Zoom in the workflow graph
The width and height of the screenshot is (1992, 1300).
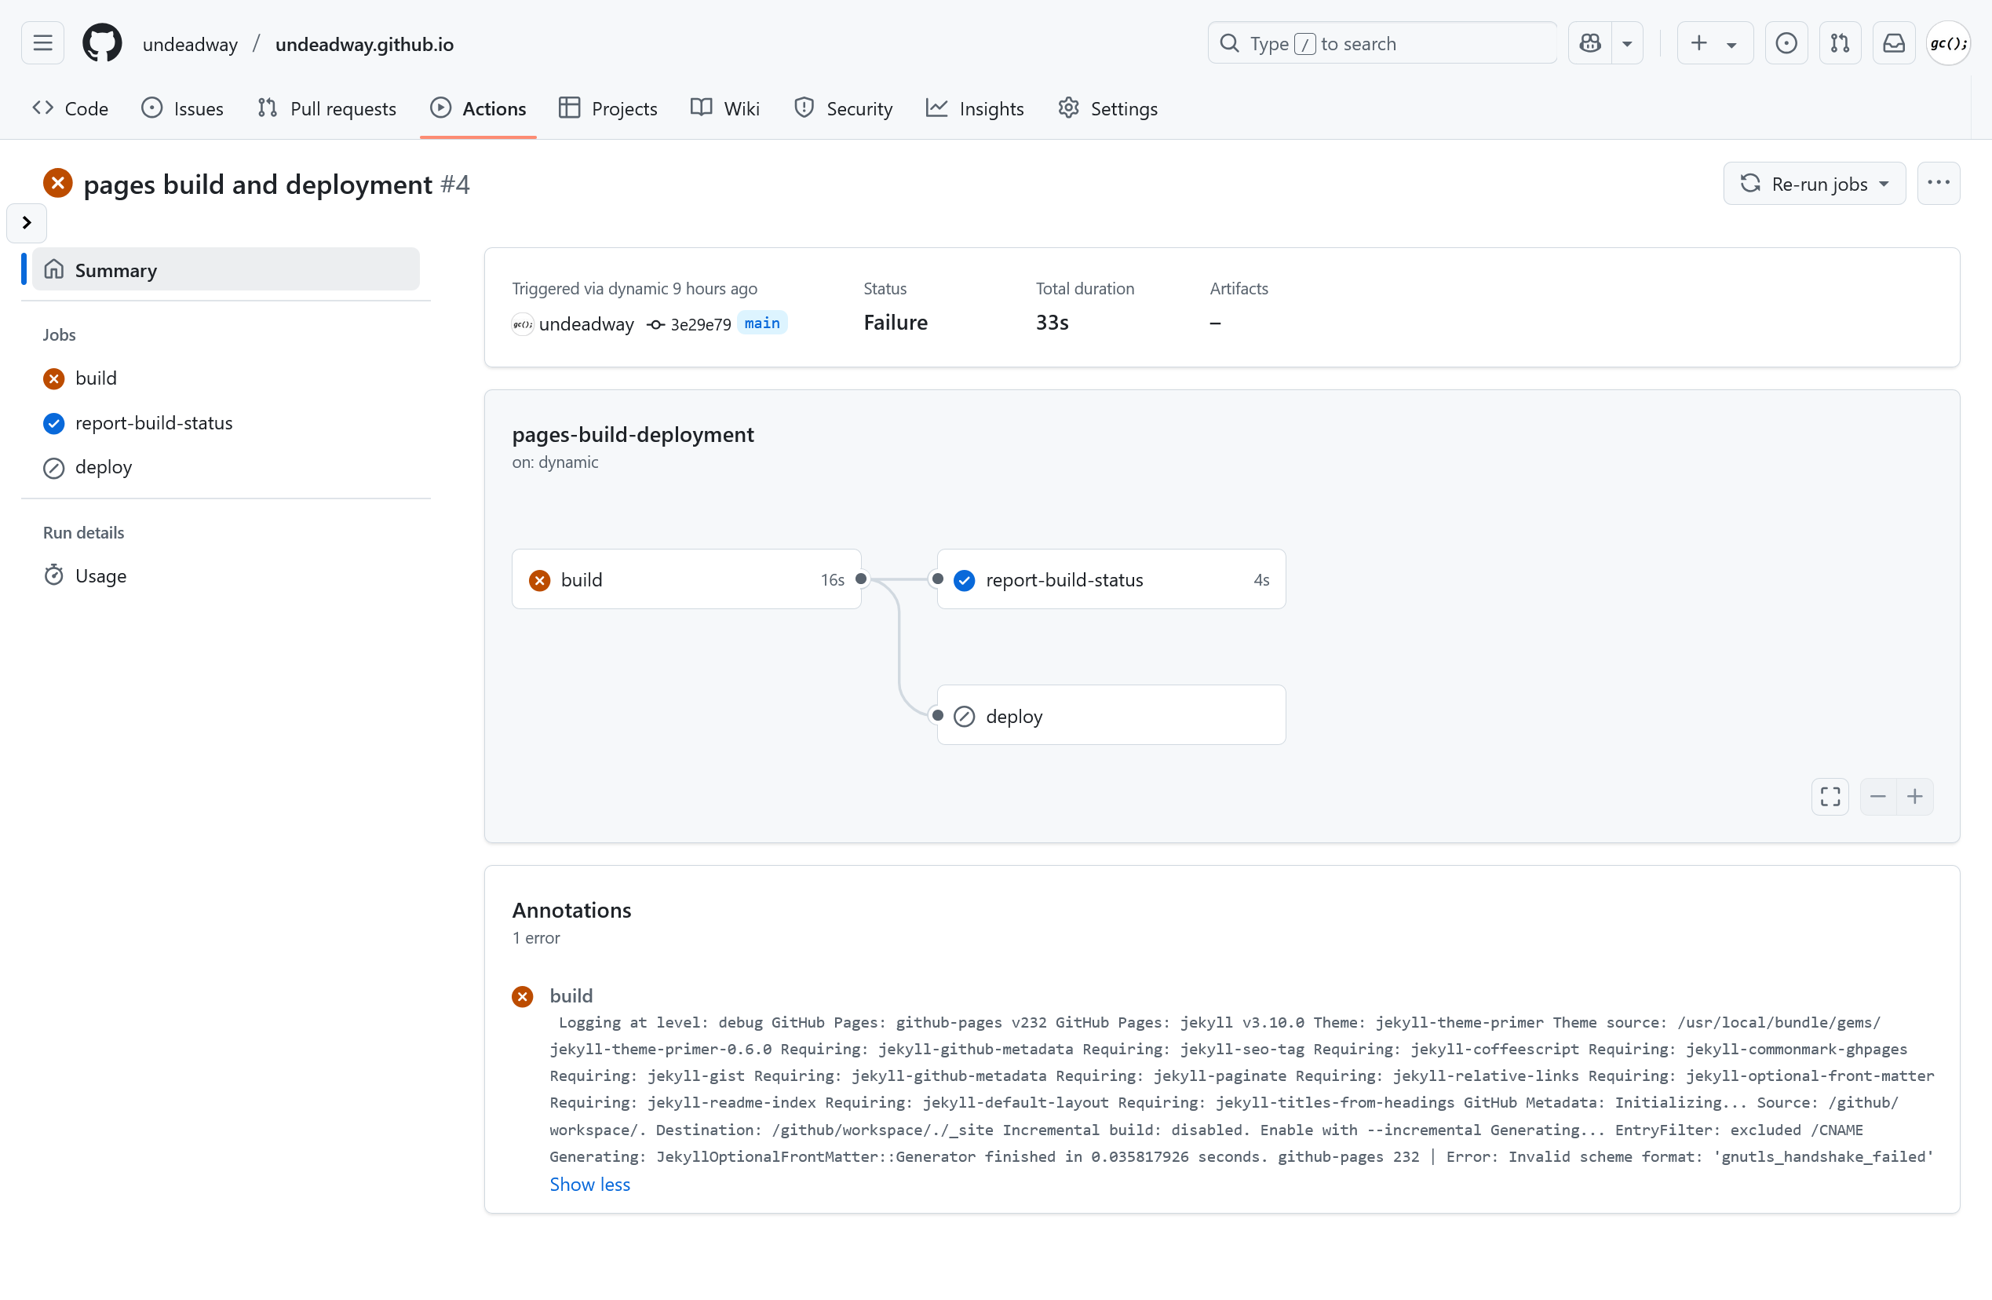coord(1915,797)
